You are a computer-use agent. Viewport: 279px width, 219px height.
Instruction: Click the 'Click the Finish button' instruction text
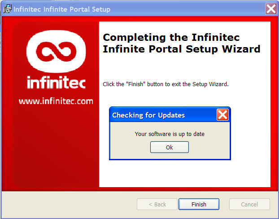pyautogui.click(x=166, y=84)
